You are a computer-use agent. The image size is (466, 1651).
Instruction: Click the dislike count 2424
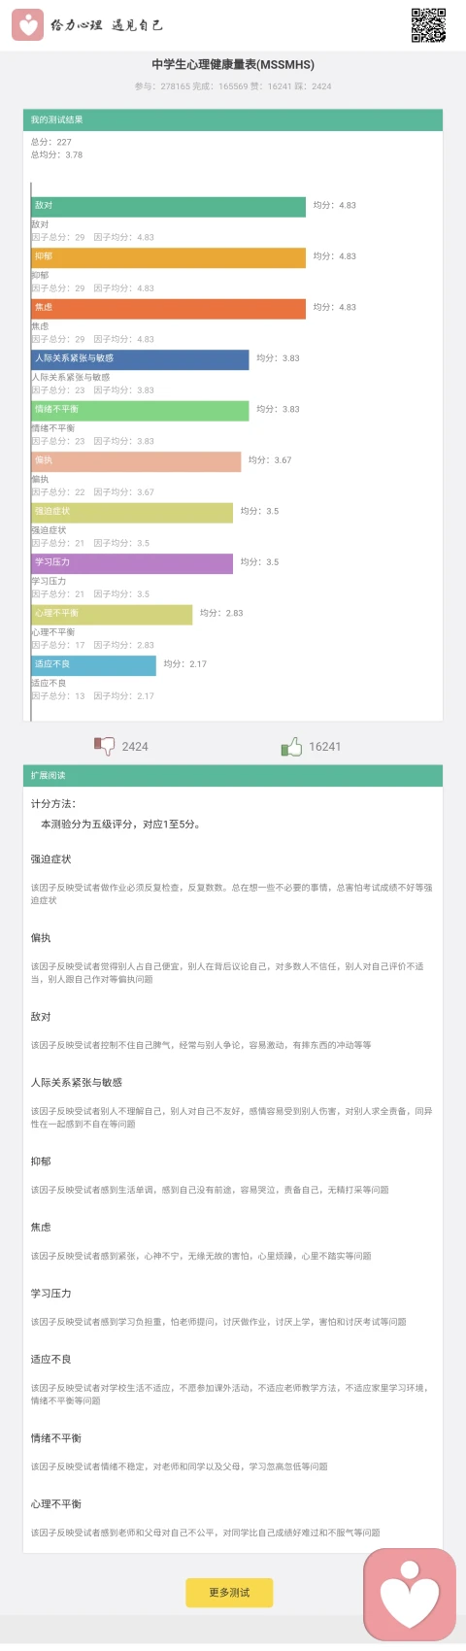(135, 747)
